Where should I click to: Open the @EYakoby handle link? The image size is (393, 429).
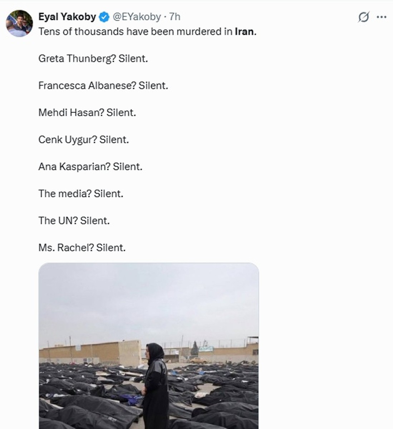tap(137, 16)
